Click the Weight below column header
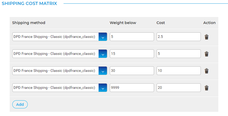The image size is (228, 116). (123, 23)
